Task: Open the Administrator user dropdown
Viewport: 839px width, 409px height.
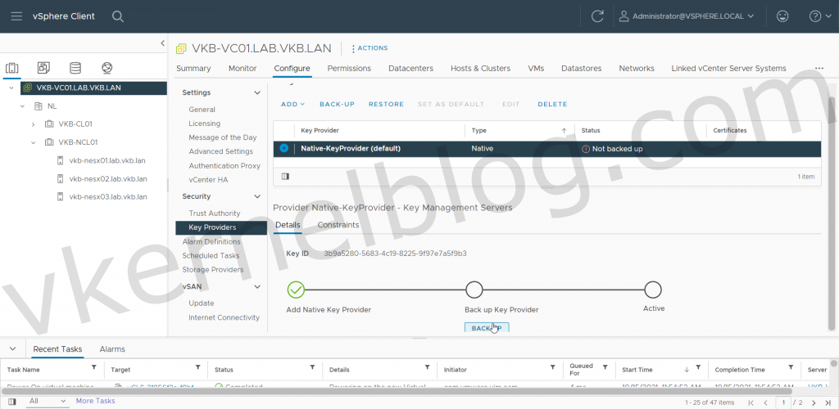Action: click(685, 16)
